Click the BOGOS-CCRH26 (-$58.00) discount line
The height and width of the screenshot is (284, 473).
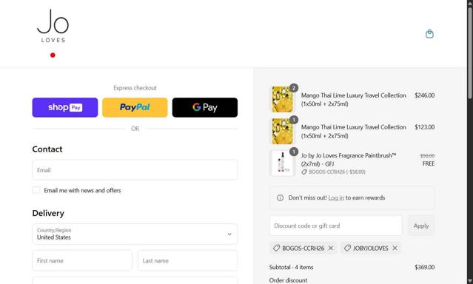333,172
